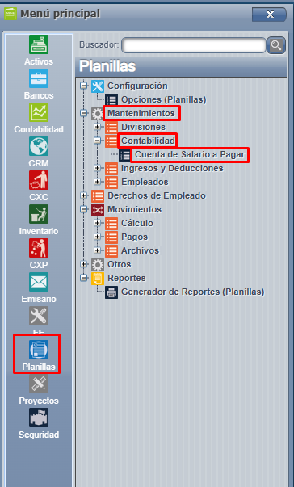This screenshot has width=294, height=487.
Task: Click the search magnifier button
Action: pos(276,46)
